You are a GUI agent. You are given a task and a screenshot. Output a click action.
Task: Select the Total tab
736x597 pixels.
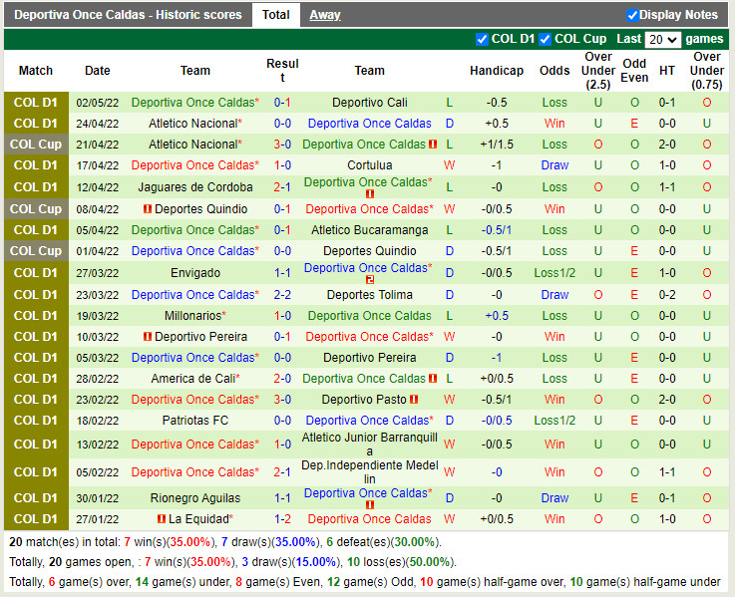click(x=276, y=15)
